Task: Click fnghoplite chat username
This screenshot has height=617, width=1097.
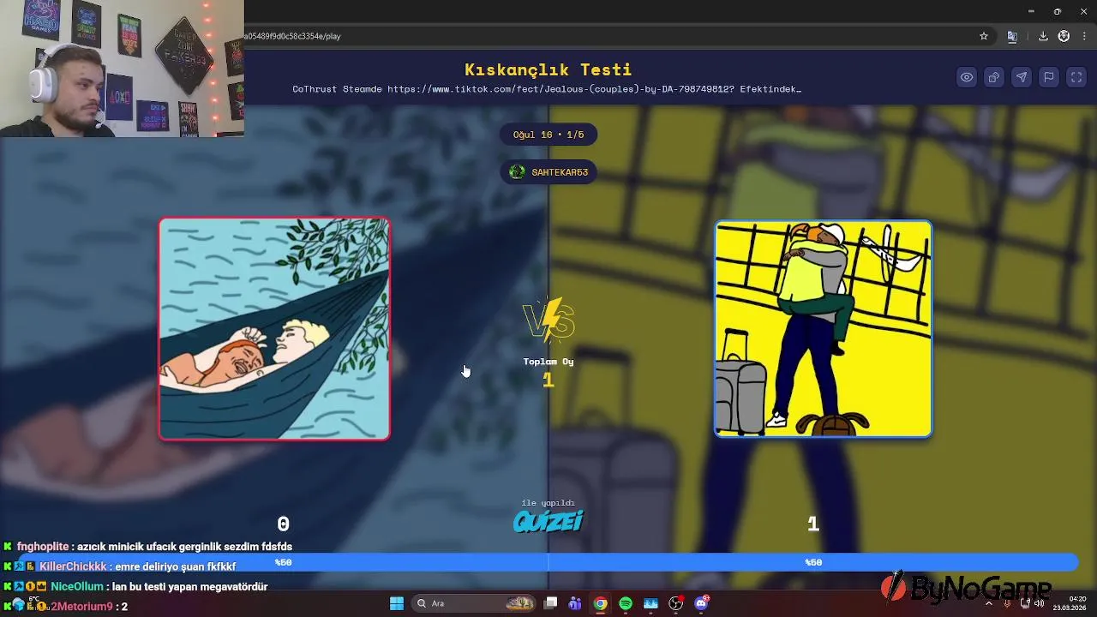Action: [x=42, y=547]
